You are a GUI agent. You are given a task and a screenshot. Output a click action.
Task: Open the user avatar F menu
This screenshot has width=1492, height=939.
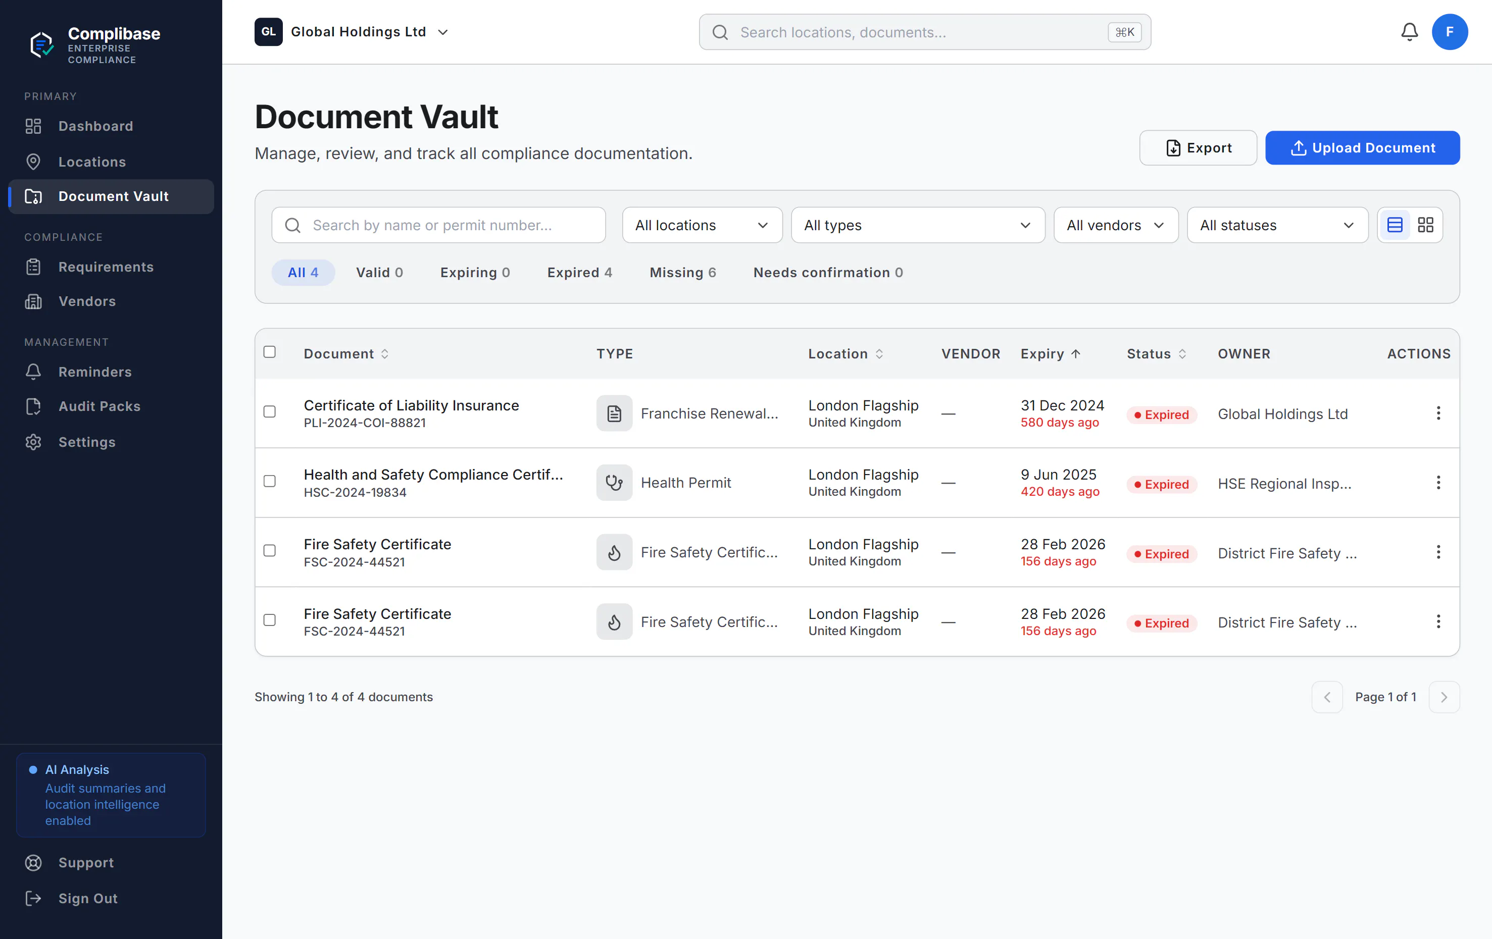click(1449, 32)
